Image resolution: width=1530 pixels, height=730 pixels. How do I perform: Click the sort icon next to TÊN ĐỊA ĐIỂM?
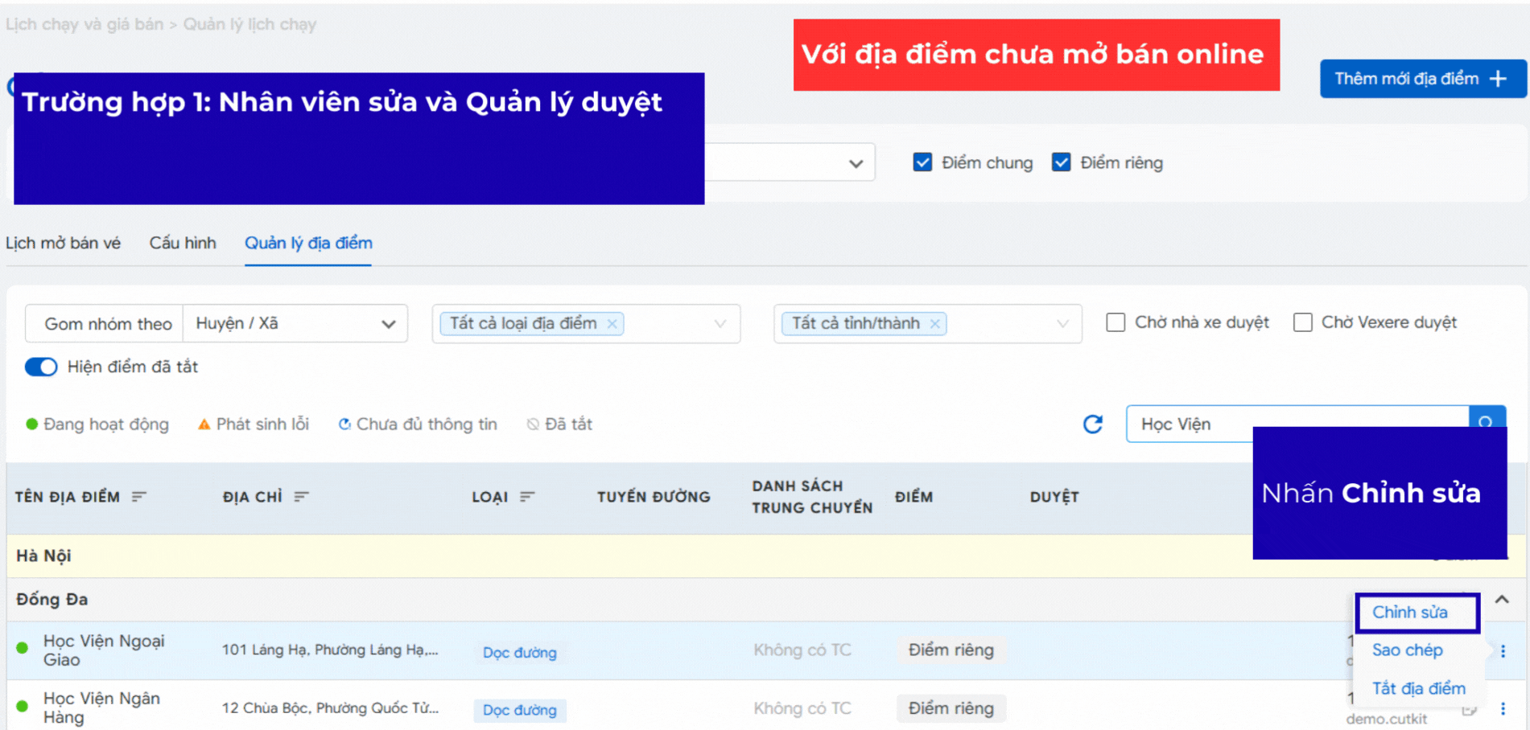[139, 497]
